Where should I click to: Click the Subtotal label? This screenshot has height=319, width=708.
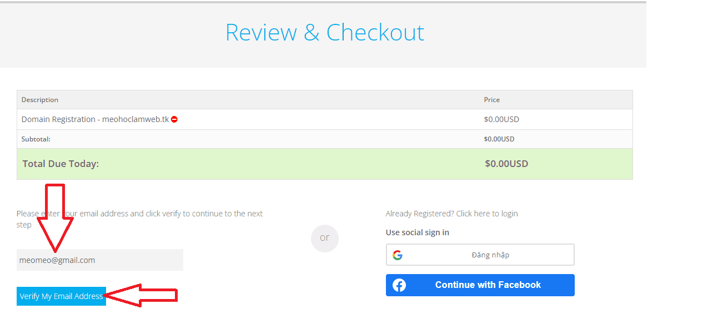pos(36,139)
